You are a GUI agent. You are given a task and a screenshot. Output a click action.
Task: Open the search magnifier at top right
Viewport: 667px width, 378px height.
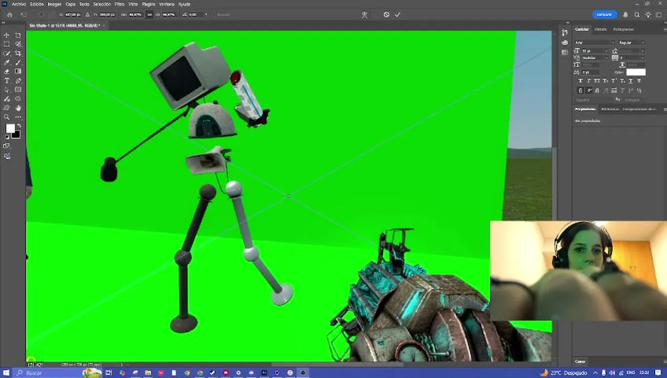637,15
